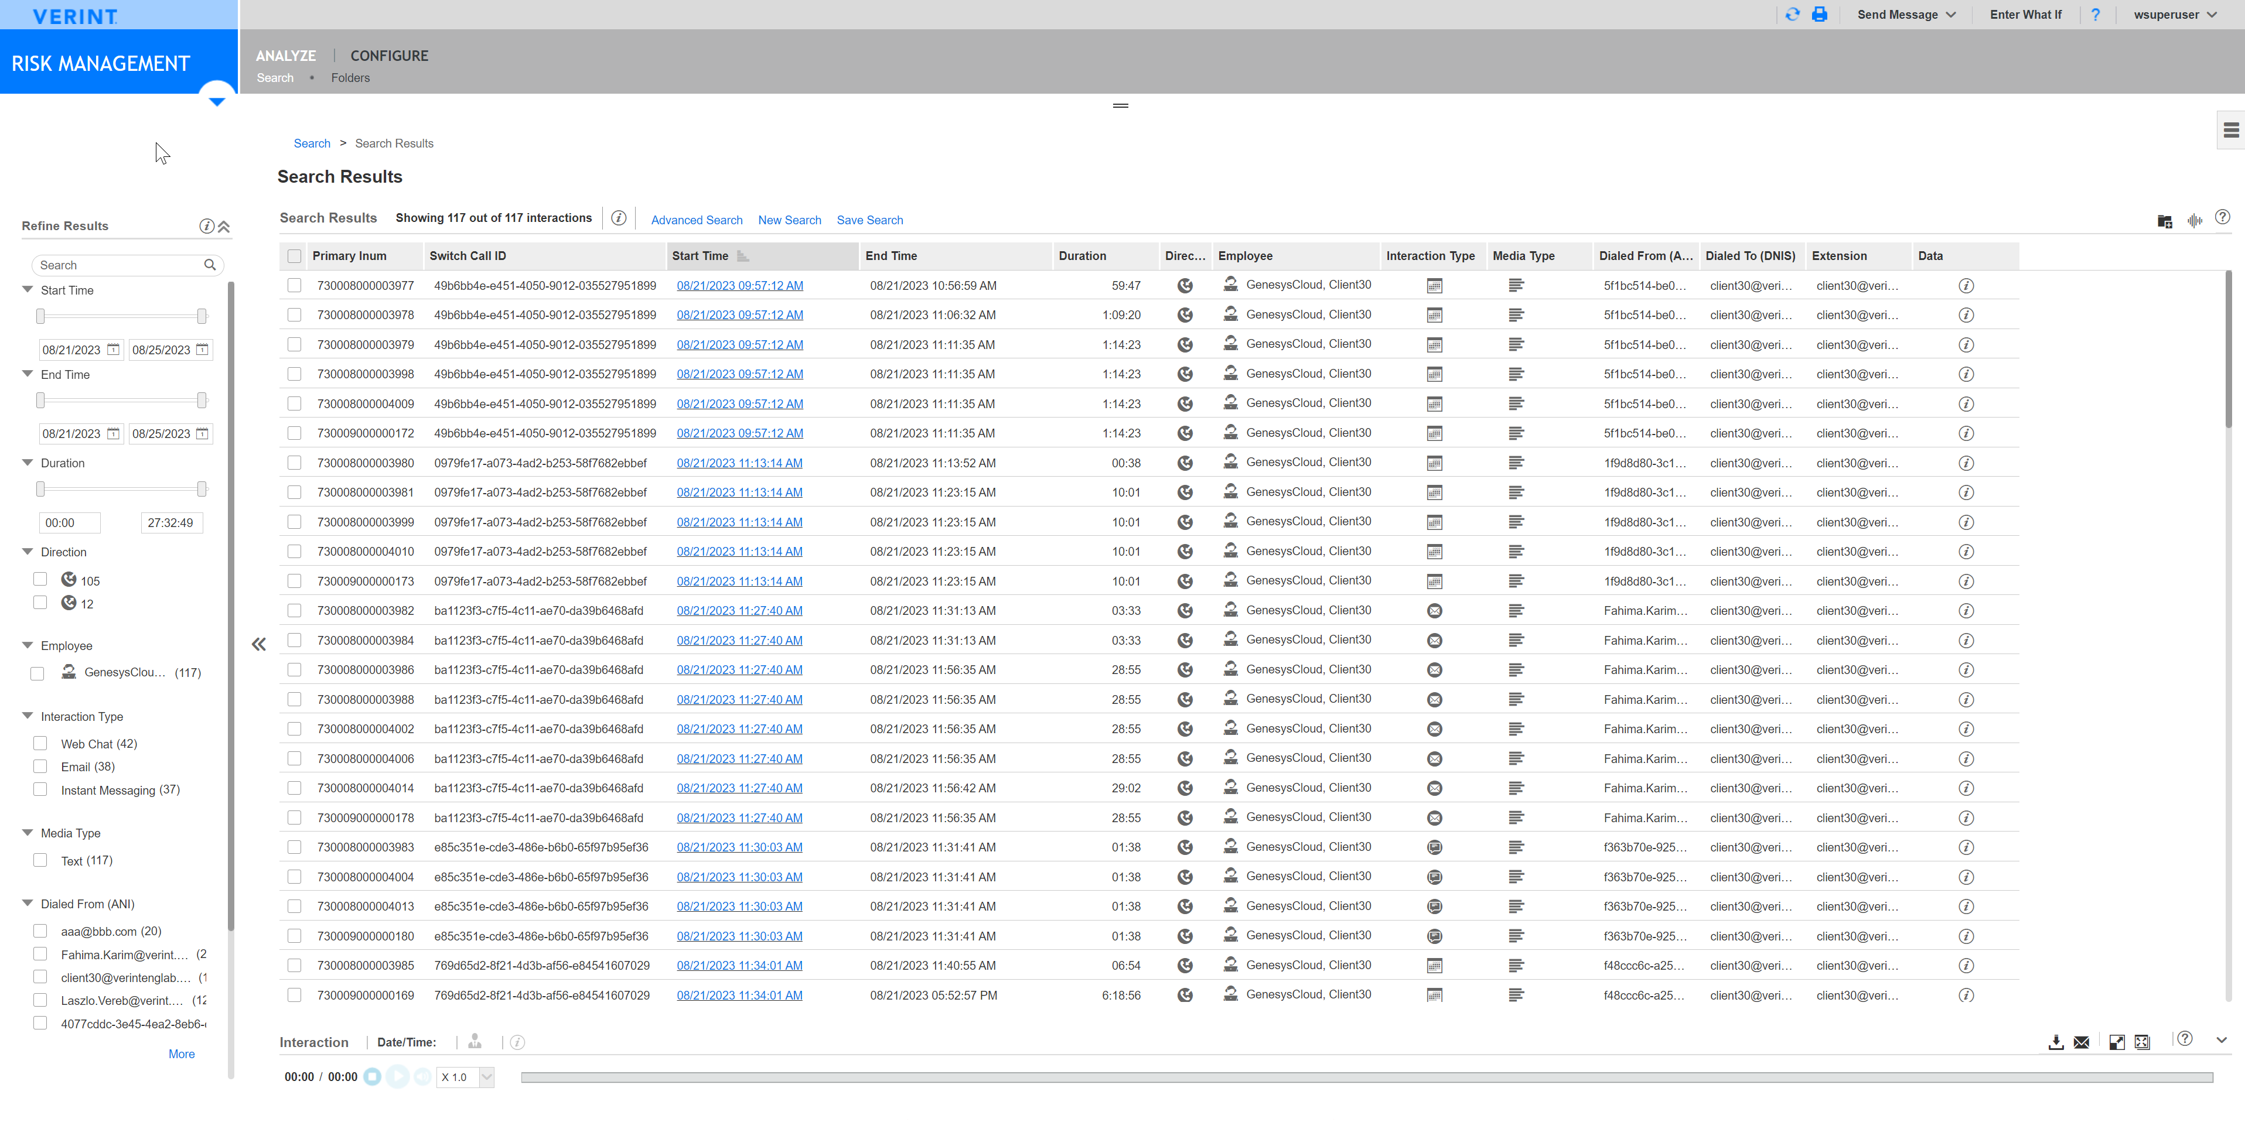The image size is (2245, 1122).
Task: Pop out the player with the export icon
Action: click(x=2118, y=1042)
